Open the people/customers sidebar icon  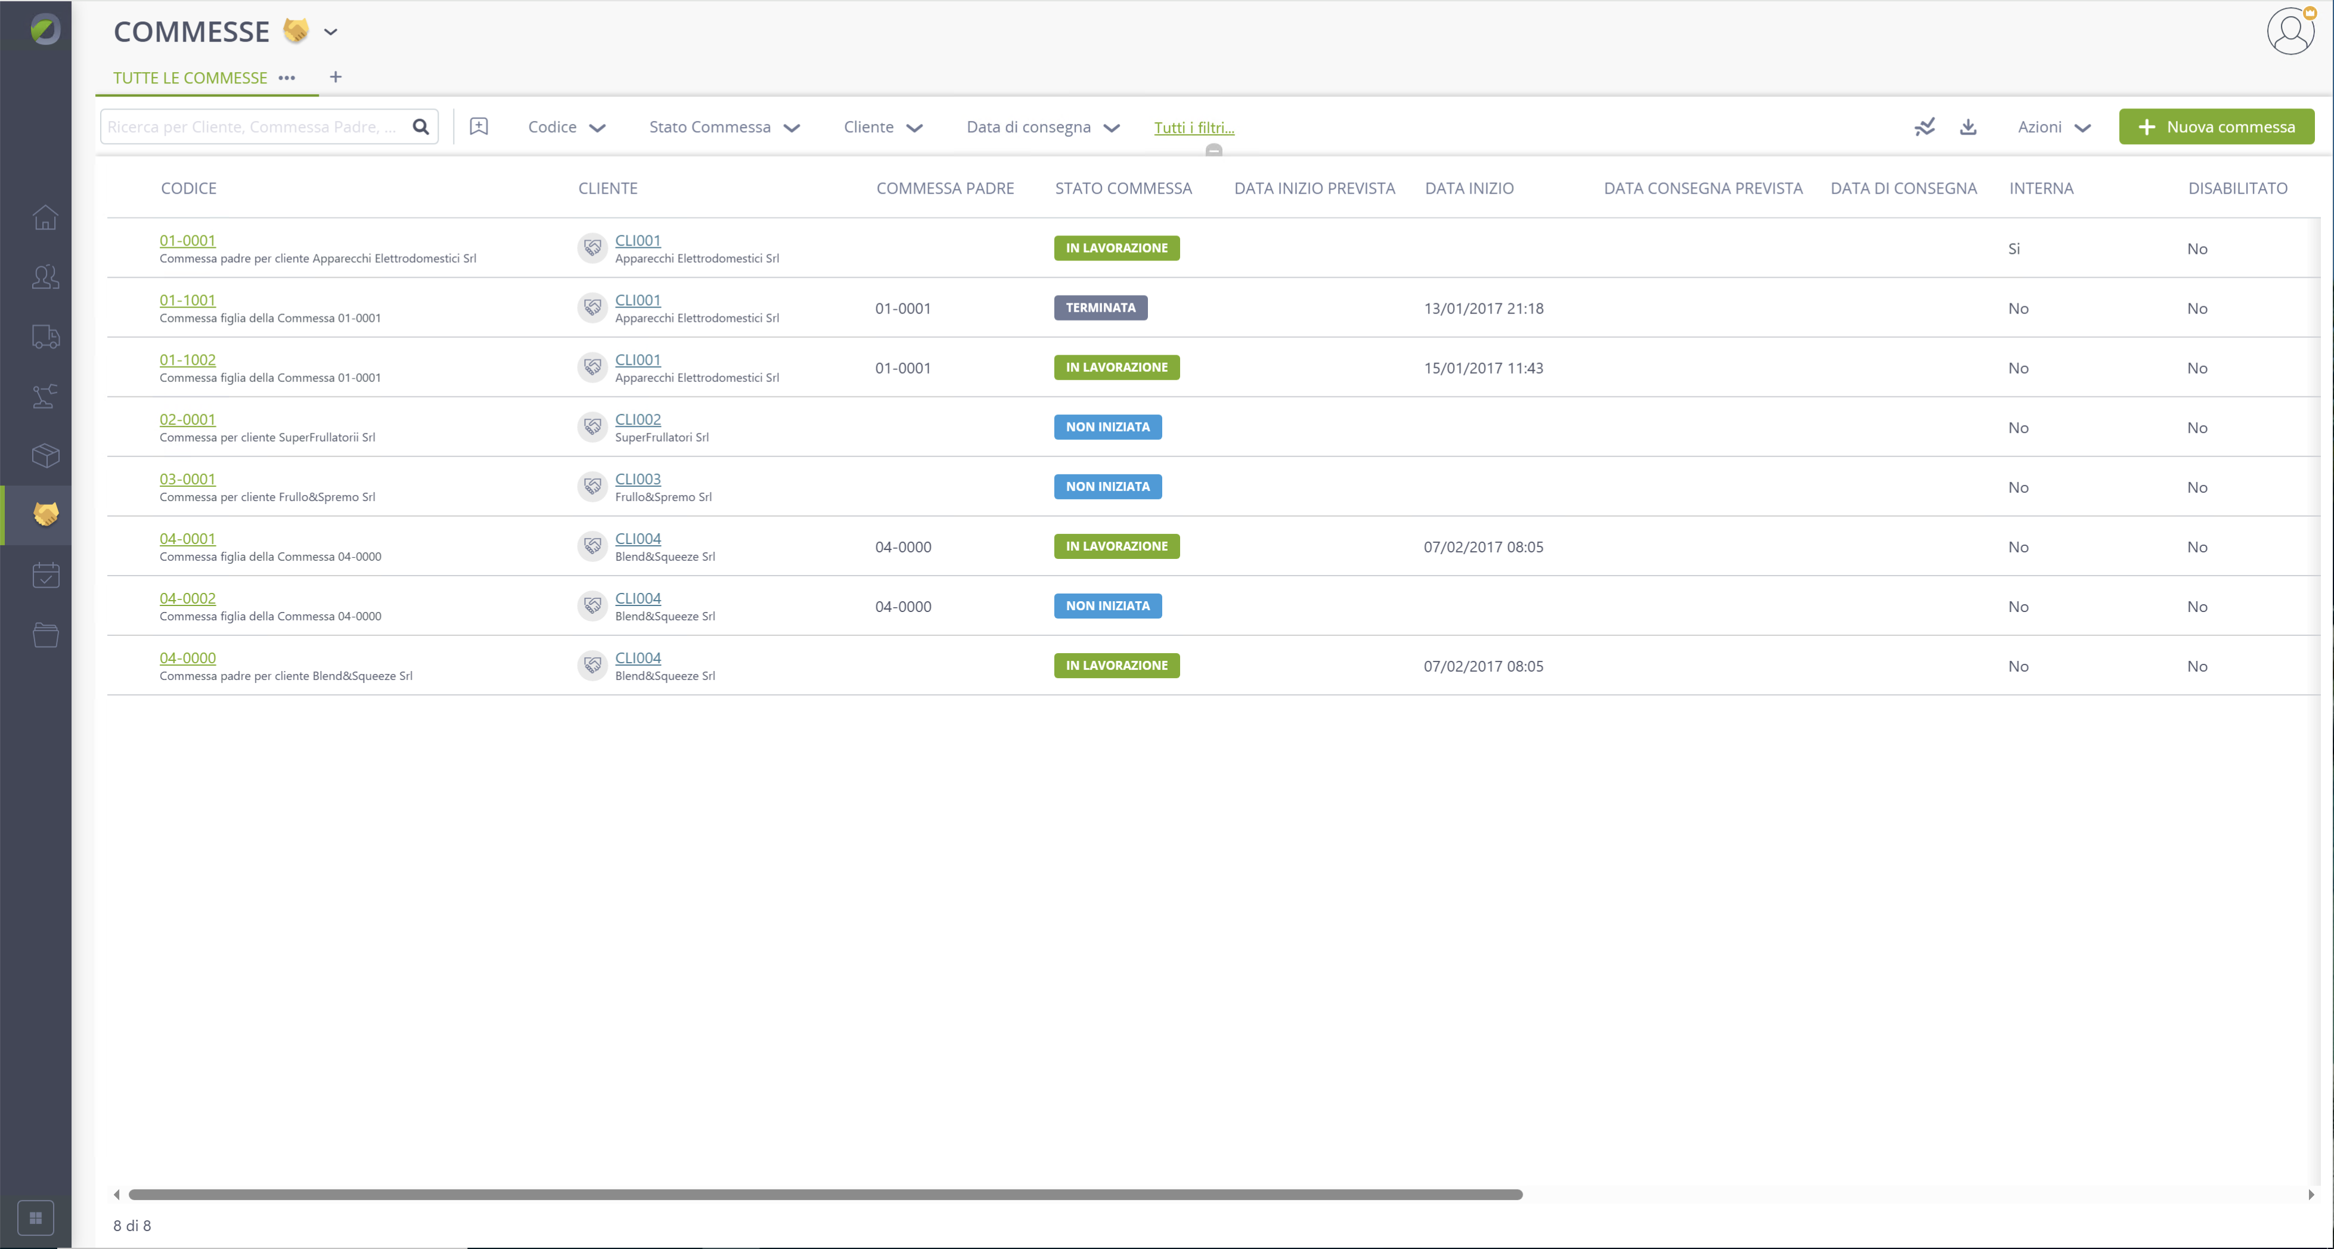pos(45,277)
